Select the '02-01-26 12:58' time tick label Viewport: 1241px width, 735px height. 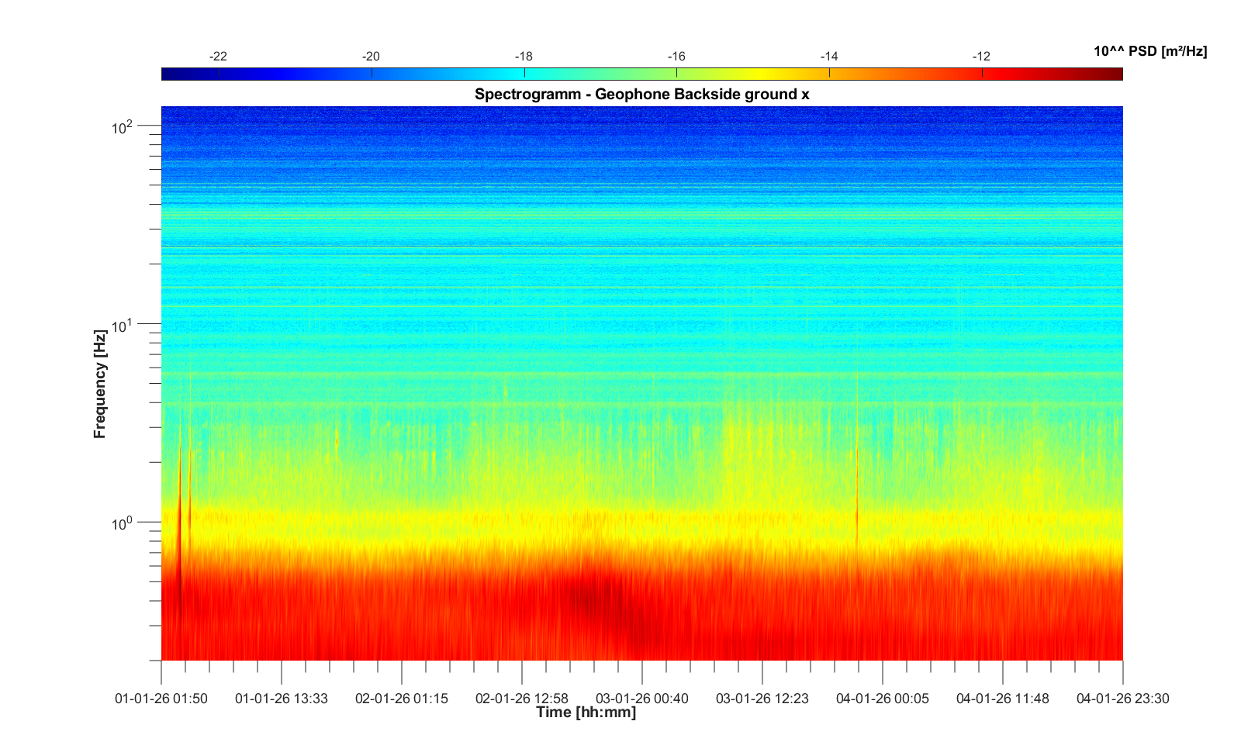[521, 699]
